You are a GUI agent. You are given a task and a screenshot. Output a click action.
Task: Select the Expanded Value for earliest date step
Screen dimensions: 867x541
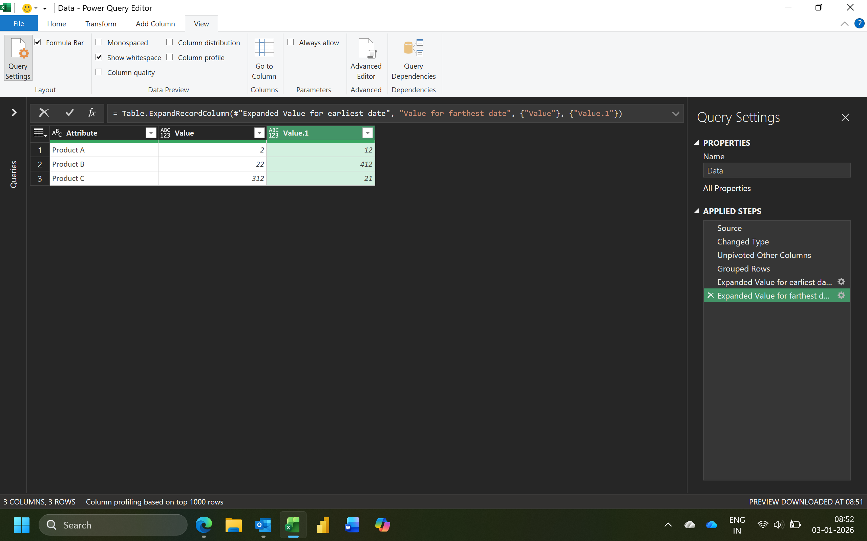pyautogui.click(x=774, y=282)
